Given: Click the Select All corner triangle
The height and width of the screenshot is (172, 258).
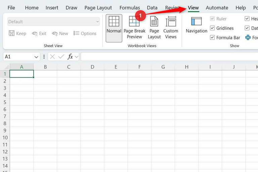Looking at the screenshot, I should pyautogui.click(x=7, y=67).
